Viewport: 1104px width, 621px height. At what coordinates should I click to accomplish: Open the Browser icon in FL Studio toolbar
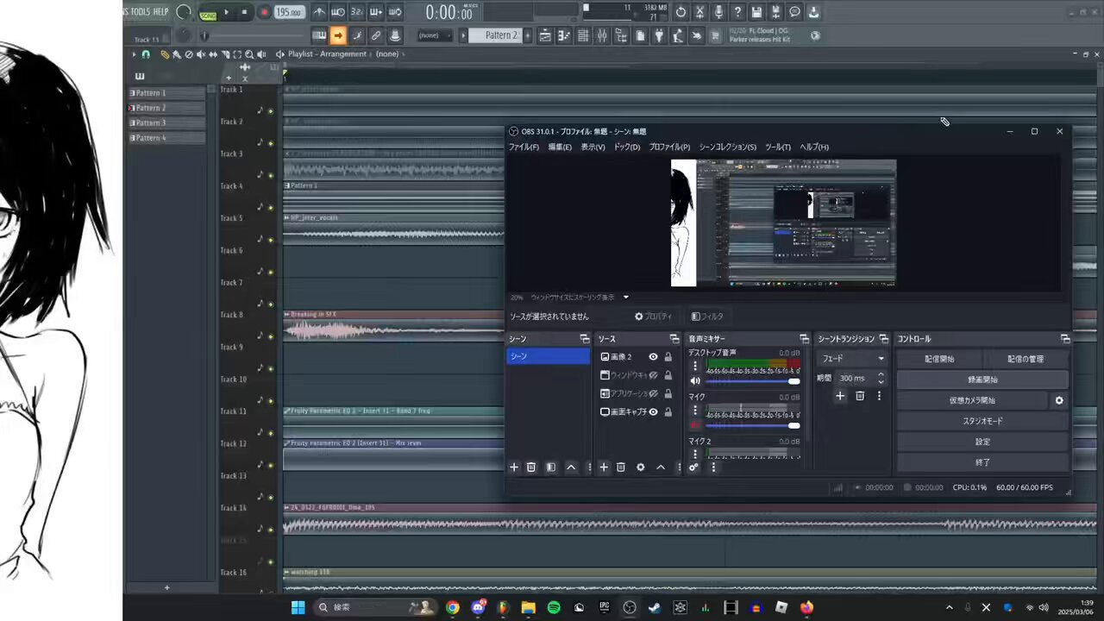[621, 35]
